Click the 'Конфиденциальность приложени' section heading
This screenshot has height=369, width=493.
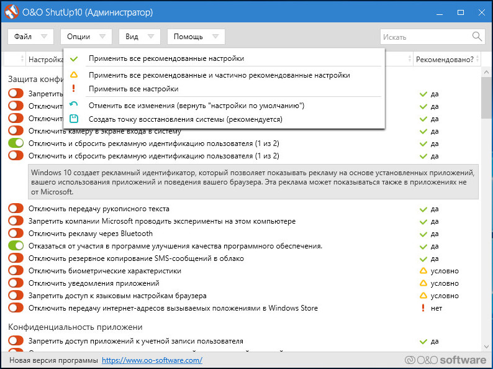(75, 327)
